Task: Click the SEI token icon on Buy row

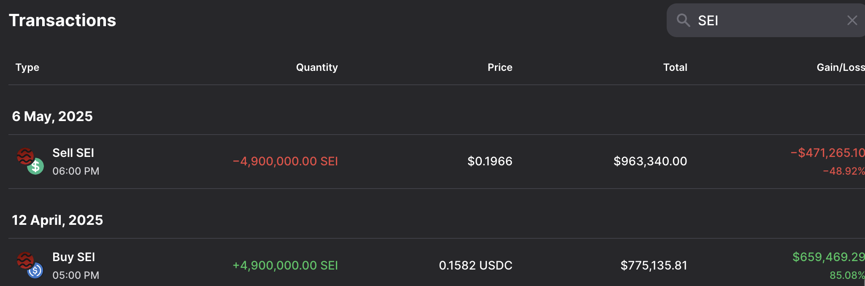Action: pyautogui.click(x=25, y=260)
